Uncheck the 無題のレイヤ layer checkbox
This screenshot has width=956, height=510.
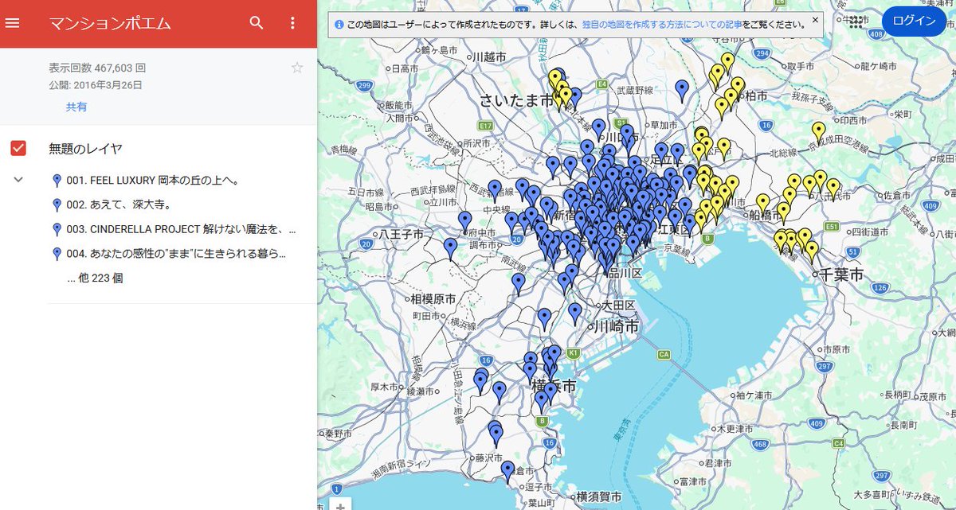[x=18, y=148]
